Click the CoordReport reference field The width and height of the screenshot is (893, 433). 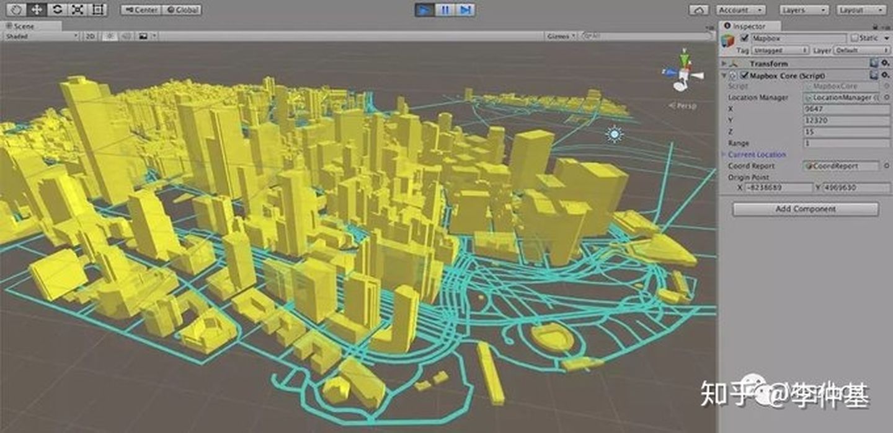click(x=842, y=165)
